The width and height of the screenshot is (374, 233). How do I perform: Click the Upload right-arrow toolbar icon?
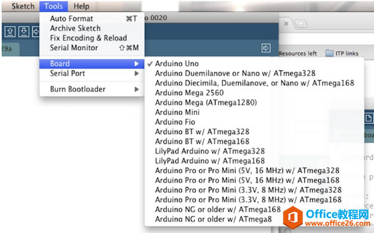pos(36,31)
